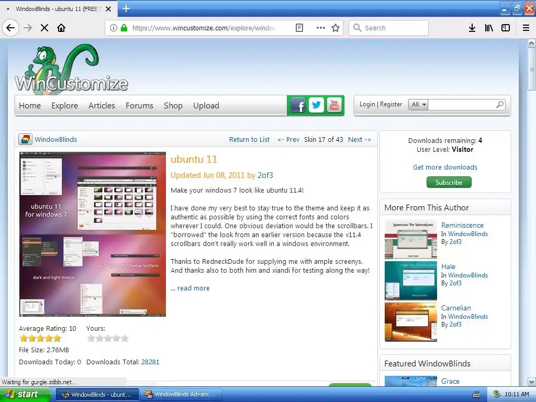This screenshot has width=536, height=402.
Task: Click the Home menu item
Action: 30,106
